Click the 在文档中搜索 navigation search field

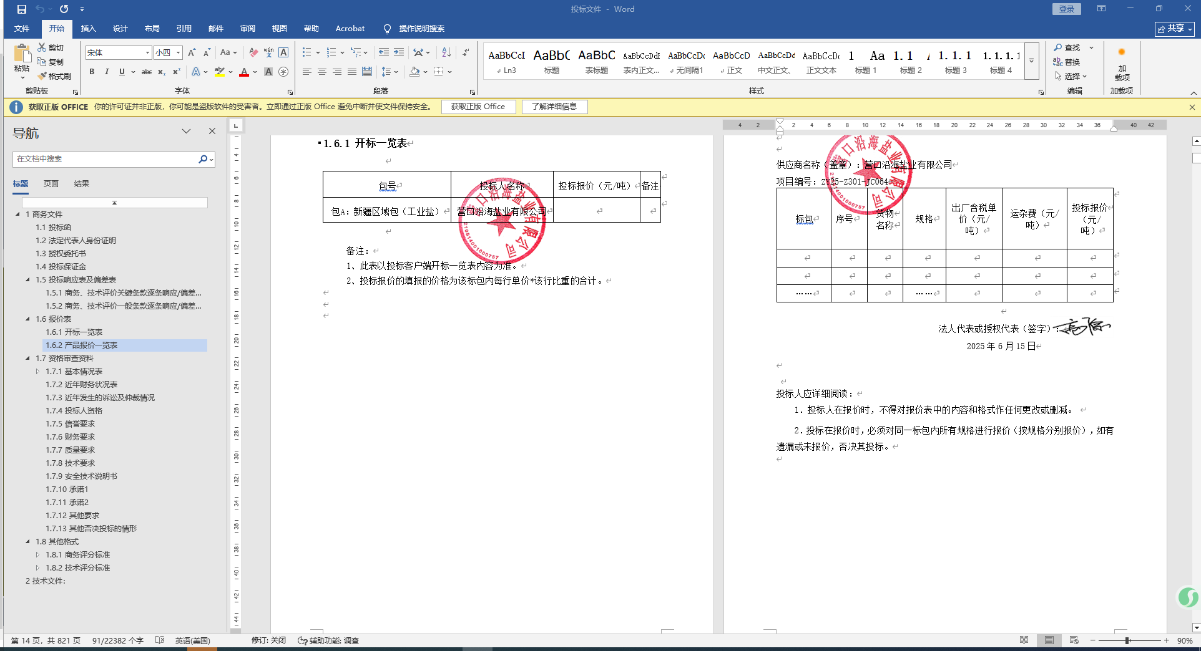tap(105, 159)
